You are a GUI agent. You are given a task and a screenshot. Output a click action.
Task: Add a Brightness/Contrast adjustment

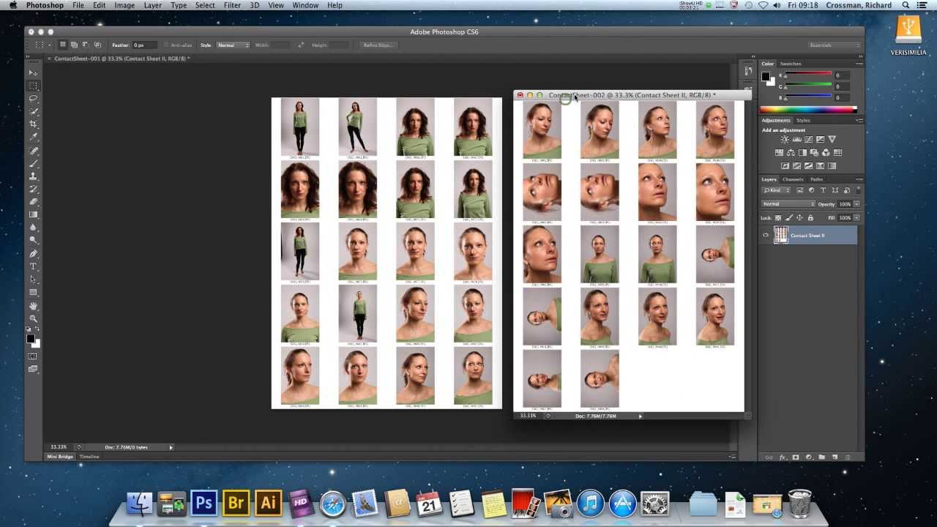pos(785,139)
